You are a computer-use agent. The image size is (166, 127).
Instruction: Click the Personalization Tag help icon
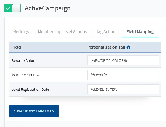[x=128, y=47]
